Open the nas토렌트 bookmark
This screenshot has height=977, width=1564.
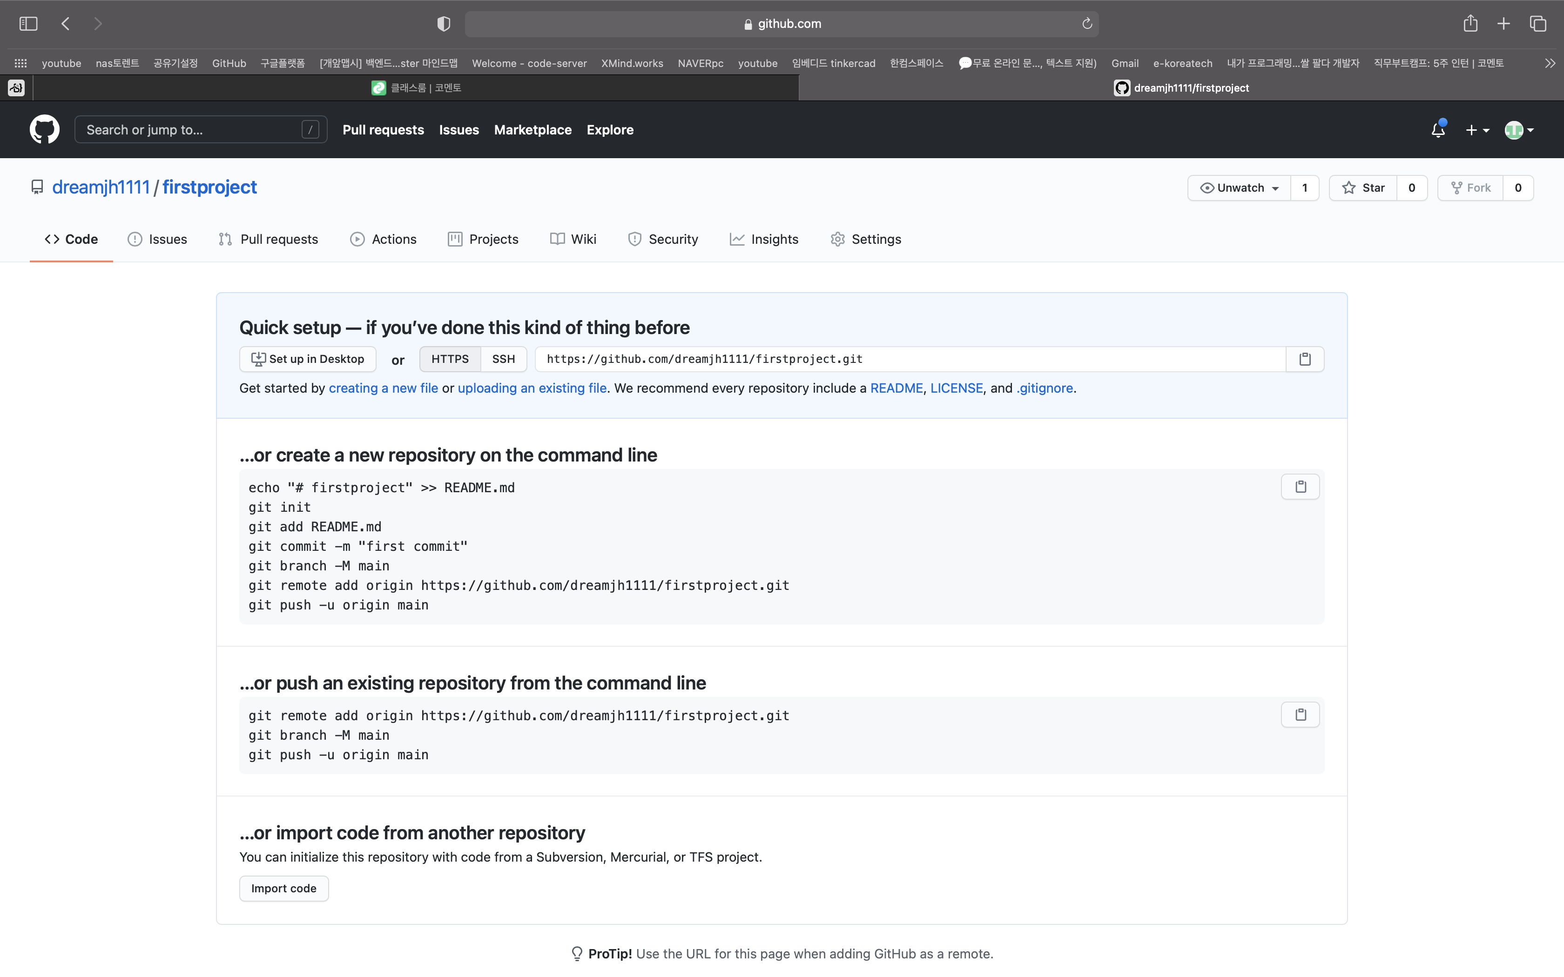(x=117, y=63)
